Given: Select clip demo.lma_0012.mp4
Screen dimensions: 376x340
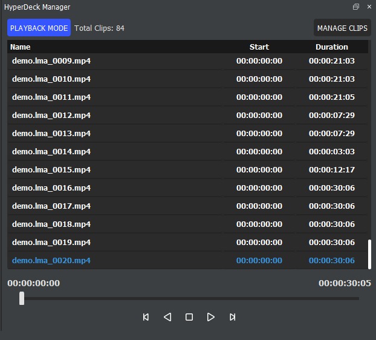Looking at the screenshot, I should pos(187,115).
